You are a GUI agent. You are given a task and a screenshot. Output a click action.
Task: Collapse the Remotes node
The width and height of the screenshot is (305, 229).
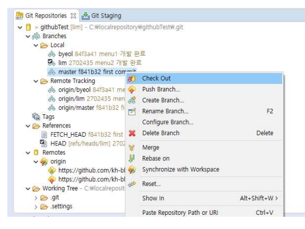coord(28,153)
